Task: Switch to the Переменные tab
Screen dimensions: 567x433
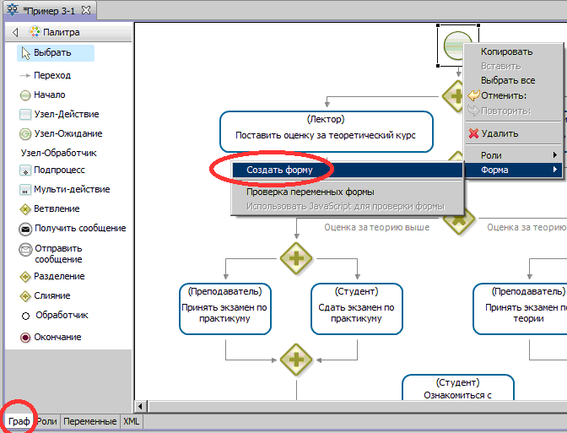Action: [x=90, y=421]
